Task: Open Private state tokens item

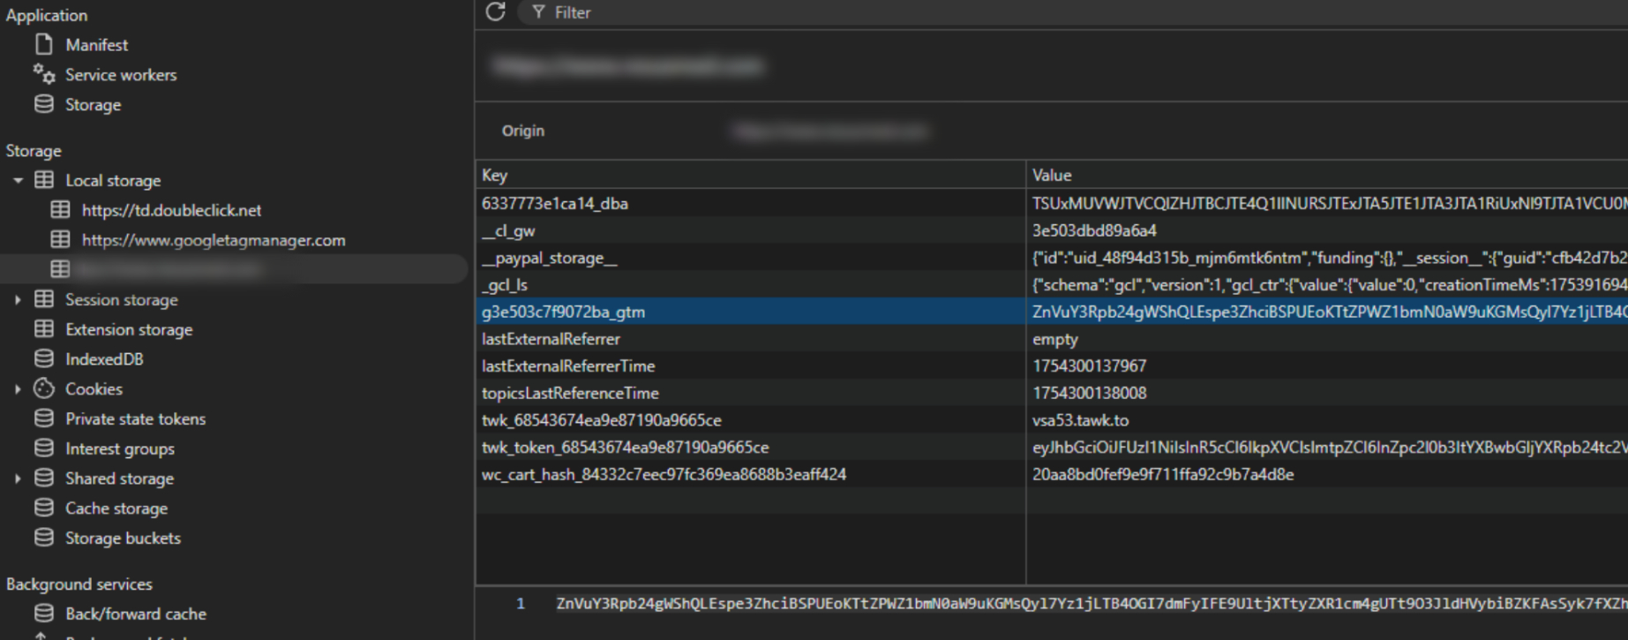Action: click(135, 418)
